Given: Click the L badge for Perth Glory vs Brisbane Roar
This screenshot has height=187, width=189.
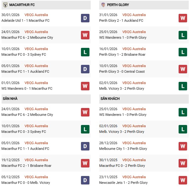Looking at the screenshot, I should tap(183, 52).
